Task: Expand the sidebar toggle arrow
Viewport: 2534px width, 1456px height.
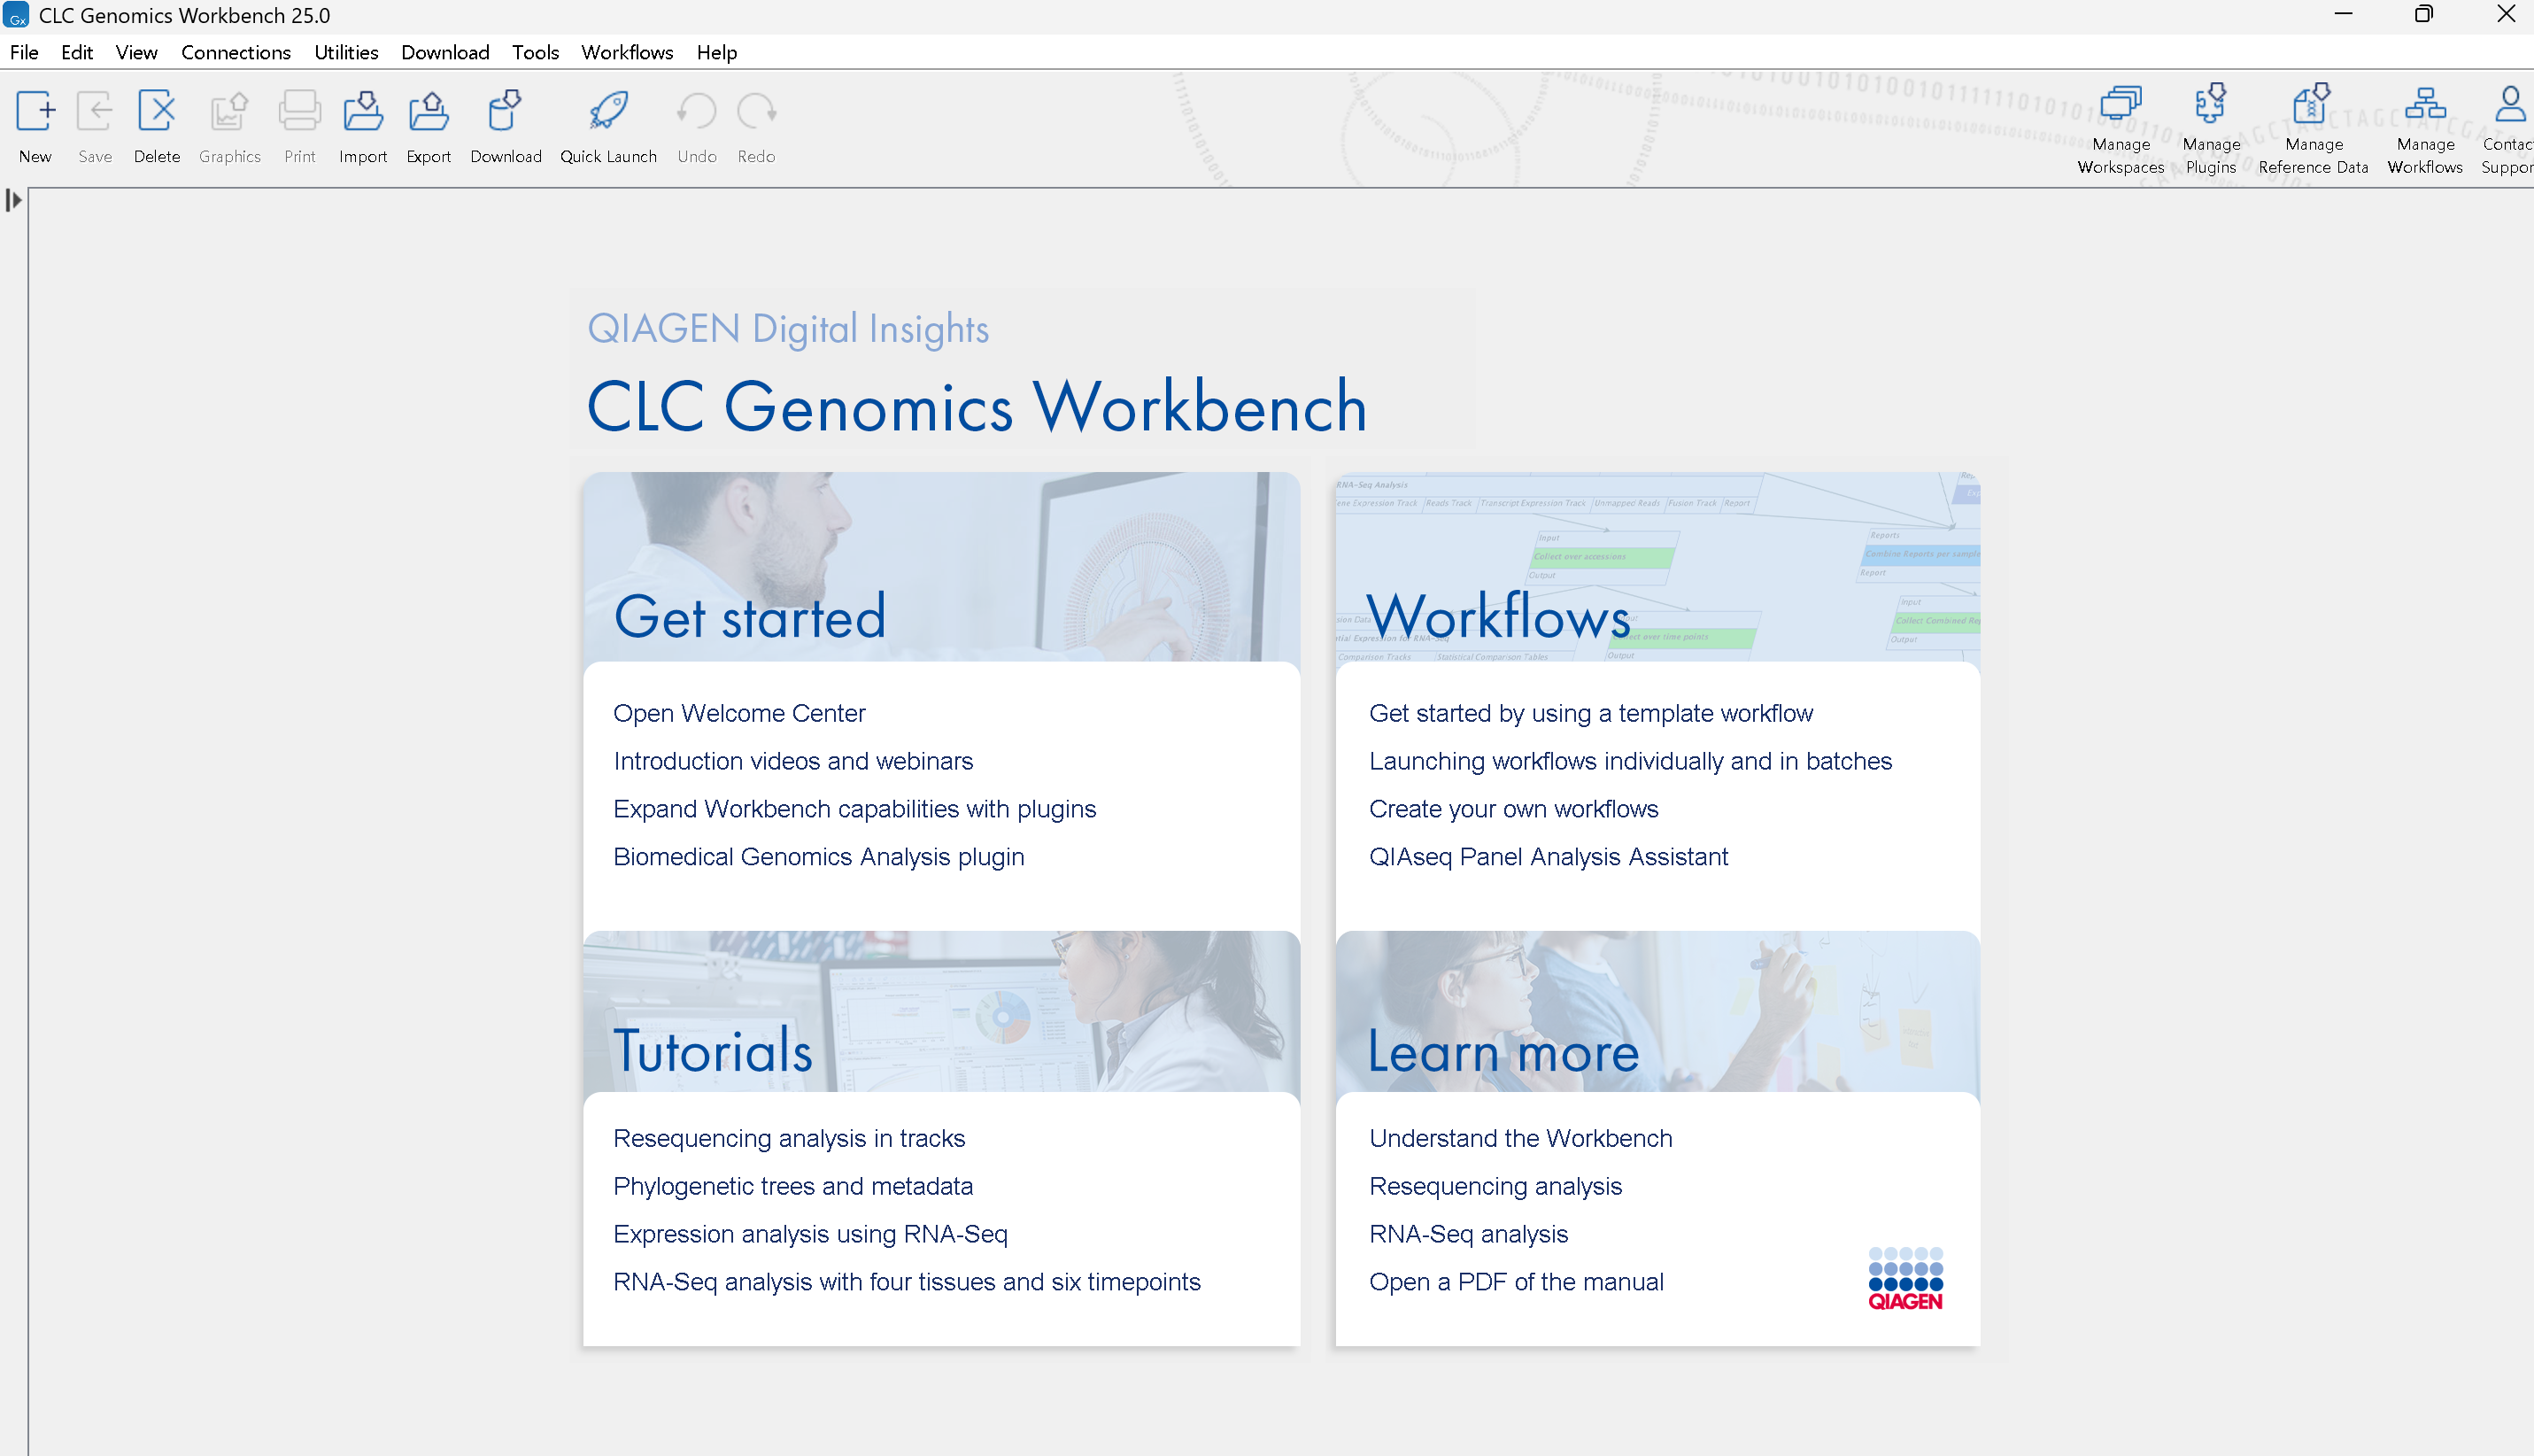Action: coord(12,200)
